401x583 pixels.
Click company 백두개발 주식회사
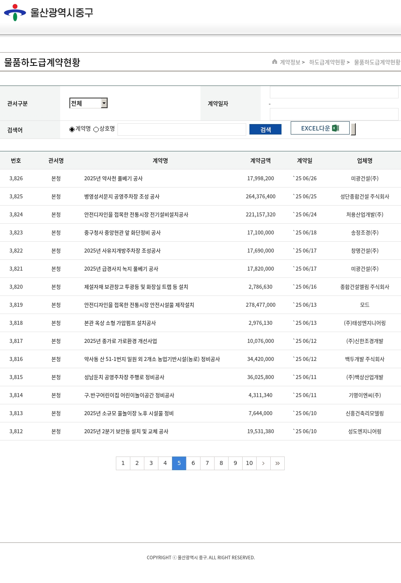[365, 359]
